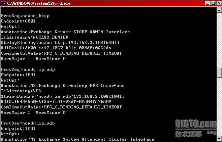Click the scrollbar track below the thumb

tap(219, 107)
